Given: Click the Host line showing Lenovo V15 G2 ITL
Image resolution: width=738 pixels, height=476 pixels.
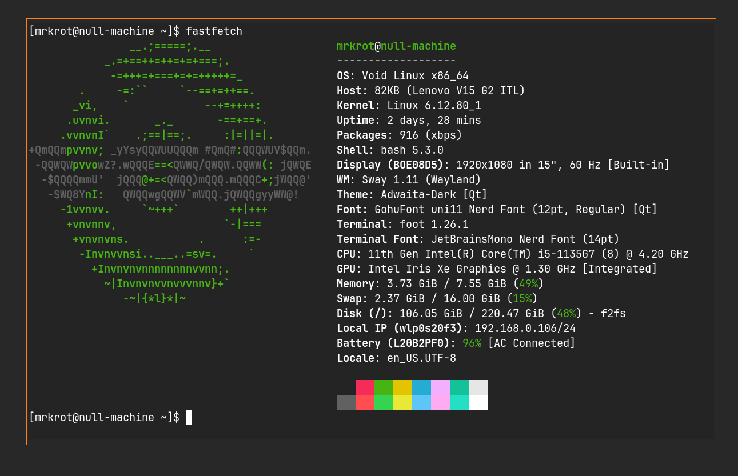Looking at the screenshot, I should (x=431, y=91).
